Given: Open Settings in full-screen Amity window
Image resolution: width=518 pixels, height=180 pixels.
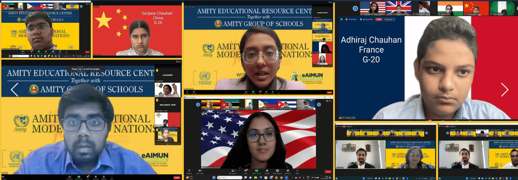Looking at the screenshot, I should pyautogui.click(x=104, y=178).
